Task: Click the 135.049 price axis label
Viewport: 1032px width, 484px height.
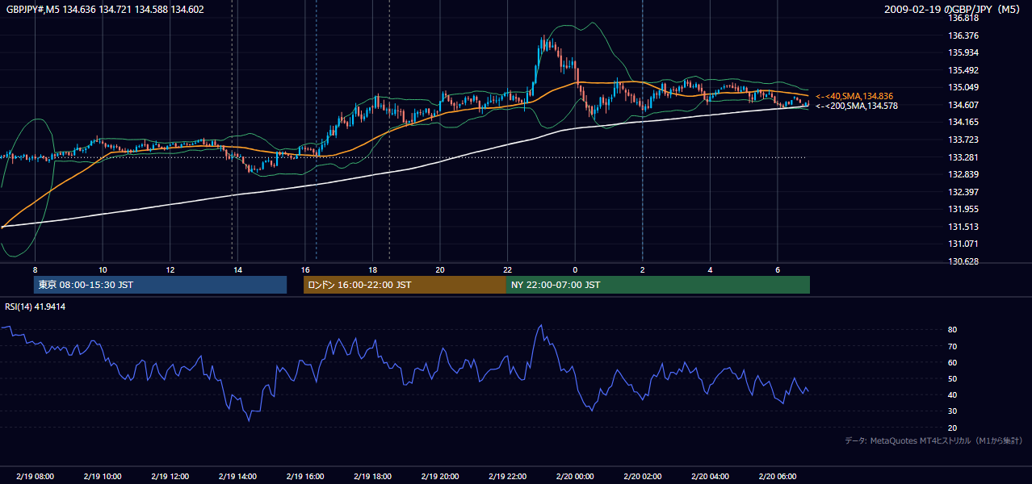Action: (x=963, y=88)
